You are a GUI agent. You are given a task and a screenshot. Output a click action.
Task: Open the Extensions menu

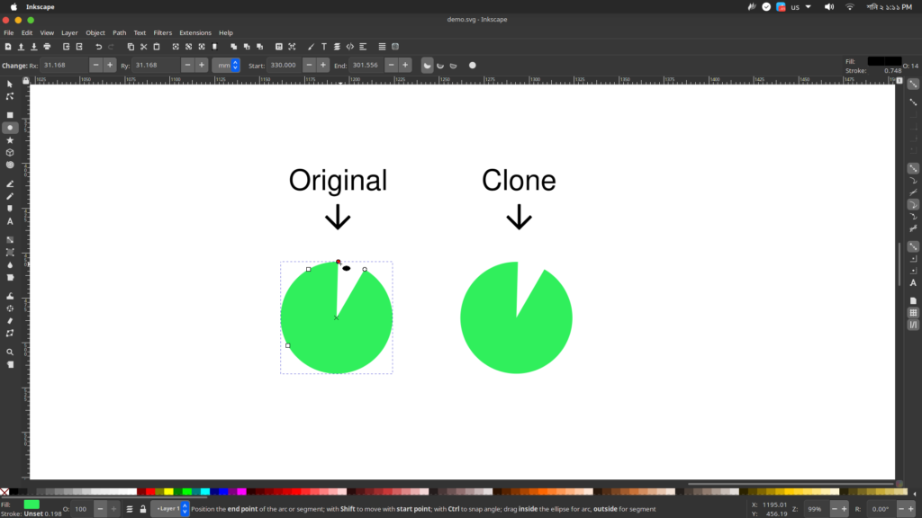pos(195,31)
